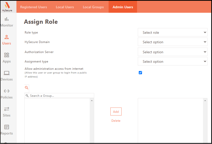Click the Add button
The width and height of the screenshot is (212, 144).
[x=116, y=112]
